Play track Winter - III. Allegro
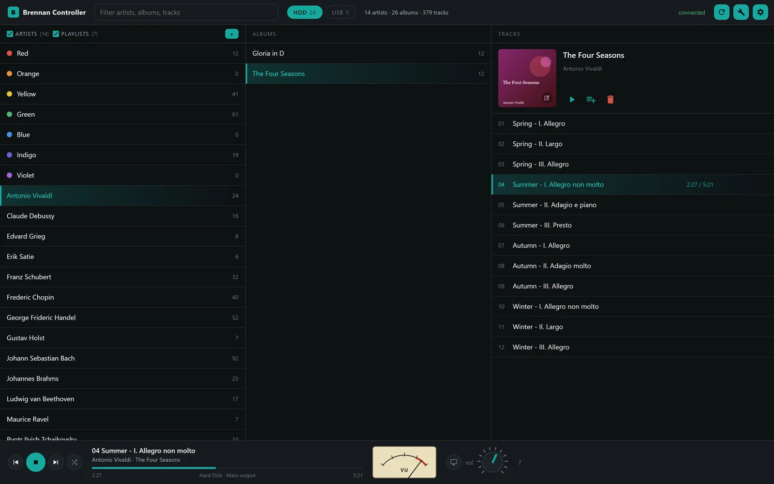The height and width of the screenshot is (484, 774). click(633, 347)
